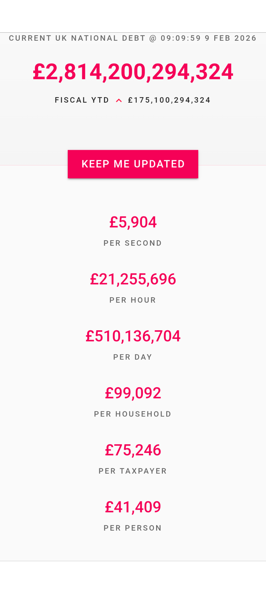This screenshot has height=592, width=266.
Task: Select the £41,409 per-person value
Action: (133, 507)
